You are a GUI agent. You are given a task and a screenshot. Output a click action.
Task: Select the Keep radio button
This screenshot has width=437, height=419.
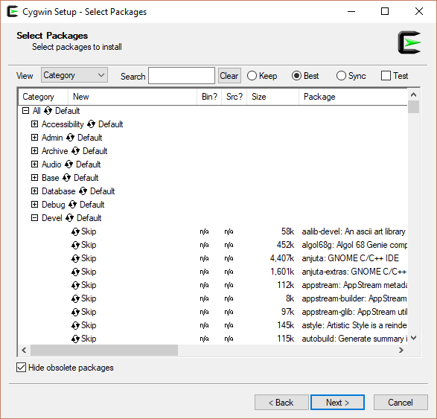(x=252, y=76)
